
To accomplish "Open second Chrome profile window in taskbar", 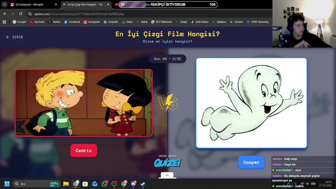I will (x=124, y=184).
